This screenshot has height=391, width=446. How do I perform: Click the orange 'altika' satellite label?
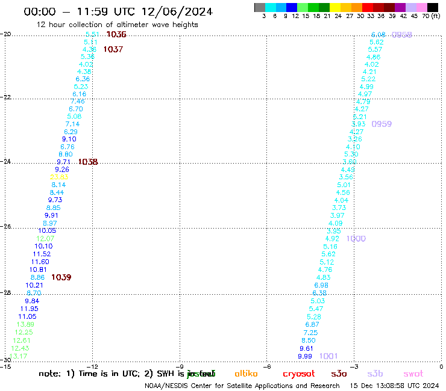pyautogui.click(x=246, y=374)
